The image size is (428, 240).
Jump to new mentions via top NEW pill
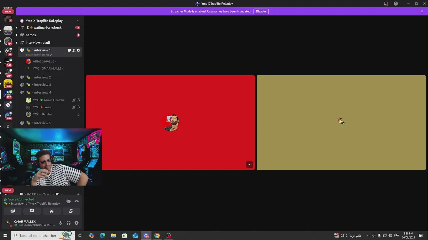pos(8,11)
